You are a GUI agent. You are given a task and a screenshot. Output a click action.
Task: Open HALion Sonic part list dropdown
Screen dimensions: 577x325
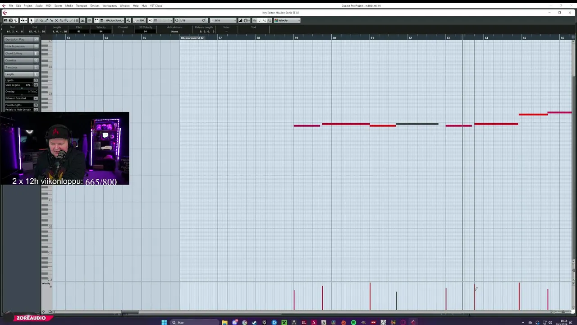pyautogui.click(x=114, y=20)
